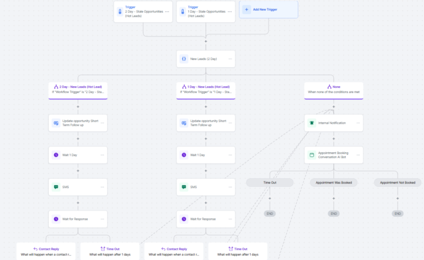Click the left Wait 1 Day clock icon
The image size is (424, 260).
pyautogui.click(x=56, y=155)
